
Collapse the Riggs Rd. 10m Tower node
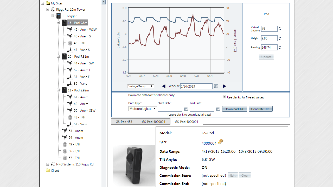click(48, 10)
